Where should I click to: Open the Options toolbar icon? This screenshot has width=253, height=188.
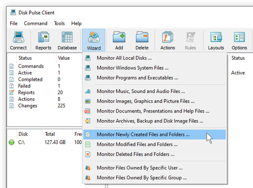coord(239,37)
